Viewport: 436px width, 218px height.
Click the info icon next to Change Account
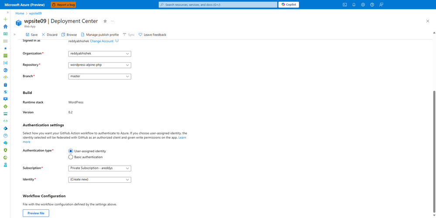pyautogui.click(x=117, y=41)
